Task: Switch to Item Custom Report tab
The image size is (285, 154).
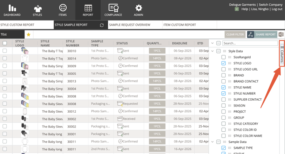Action: [180, 25]
